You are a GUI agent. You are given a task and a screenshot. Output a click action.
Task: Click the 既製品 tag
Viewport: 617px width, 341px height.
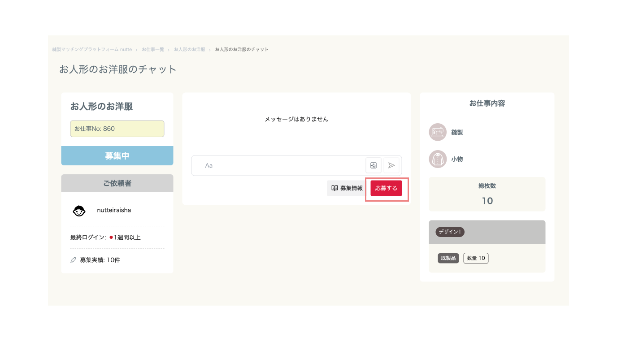pyautogui.click(x=448, y=258)
